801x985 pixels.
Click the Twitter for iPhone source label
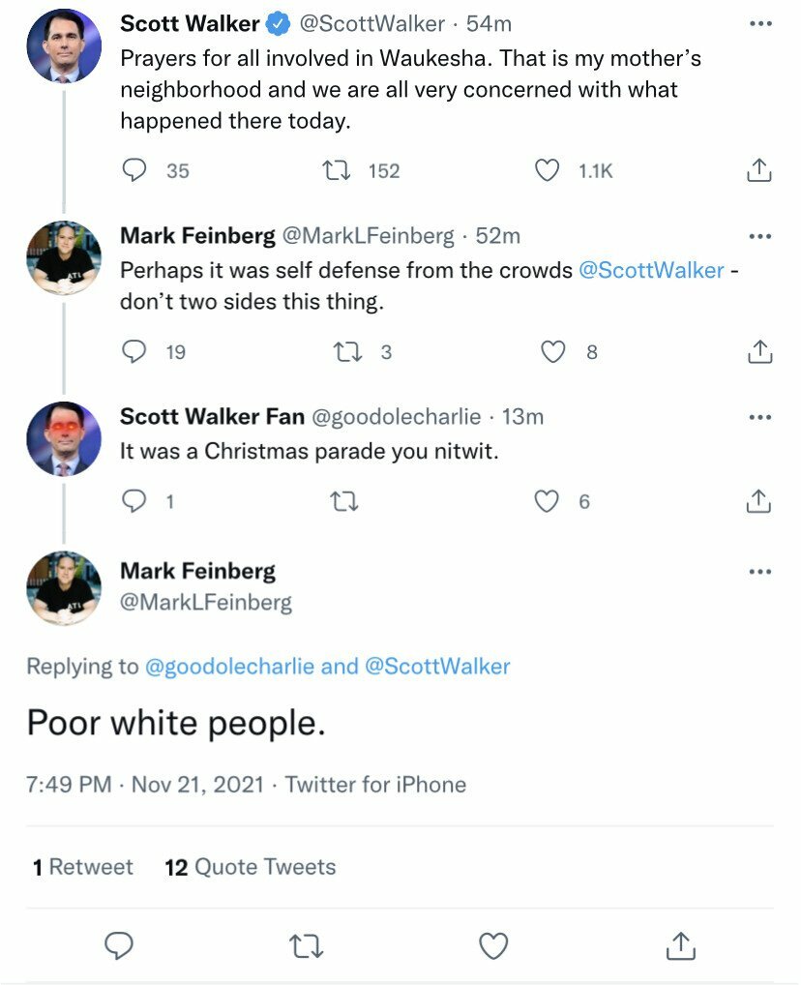point(375,784)
